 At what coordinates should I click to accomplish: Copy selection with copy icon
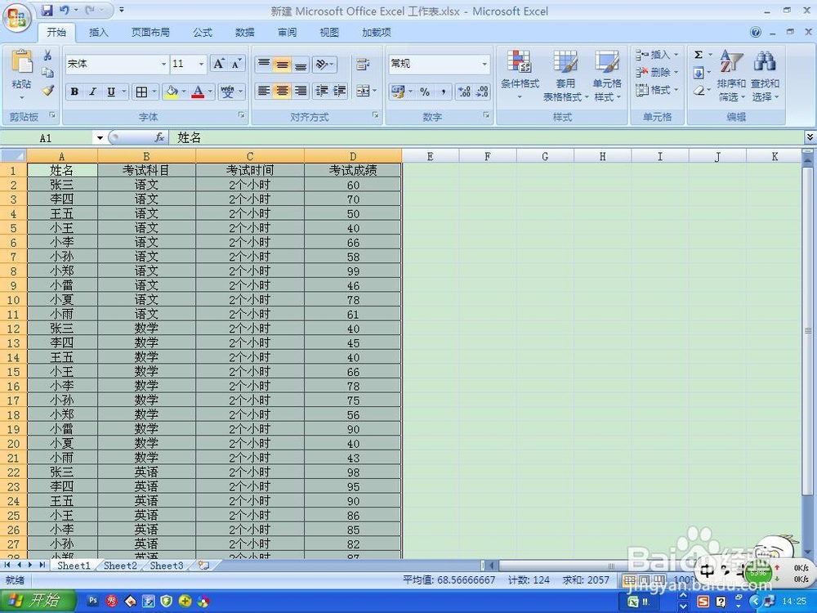coord(47,72)
